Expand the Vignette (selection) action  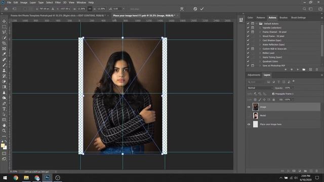tap(260, 28)
